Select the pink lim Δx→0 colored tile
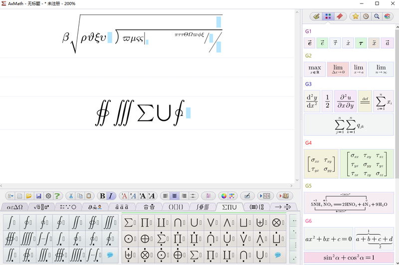Image resolution: width=399 pixels, height=265 pixels. click(x=338, y=69)
